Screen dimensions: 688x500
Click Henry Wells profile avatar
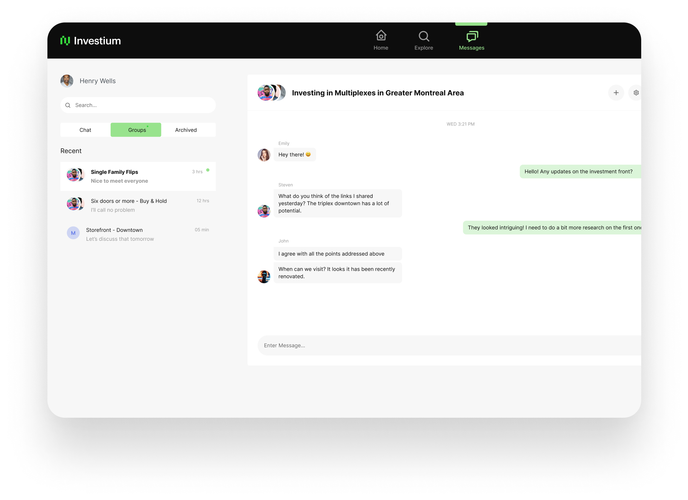(x=67, y=81)
